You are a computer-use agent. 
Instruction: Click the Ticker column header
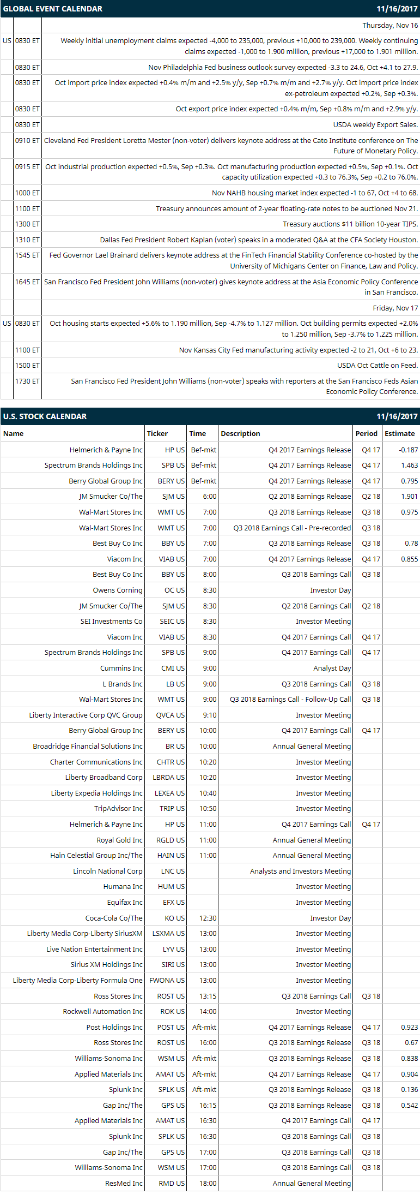157,433
